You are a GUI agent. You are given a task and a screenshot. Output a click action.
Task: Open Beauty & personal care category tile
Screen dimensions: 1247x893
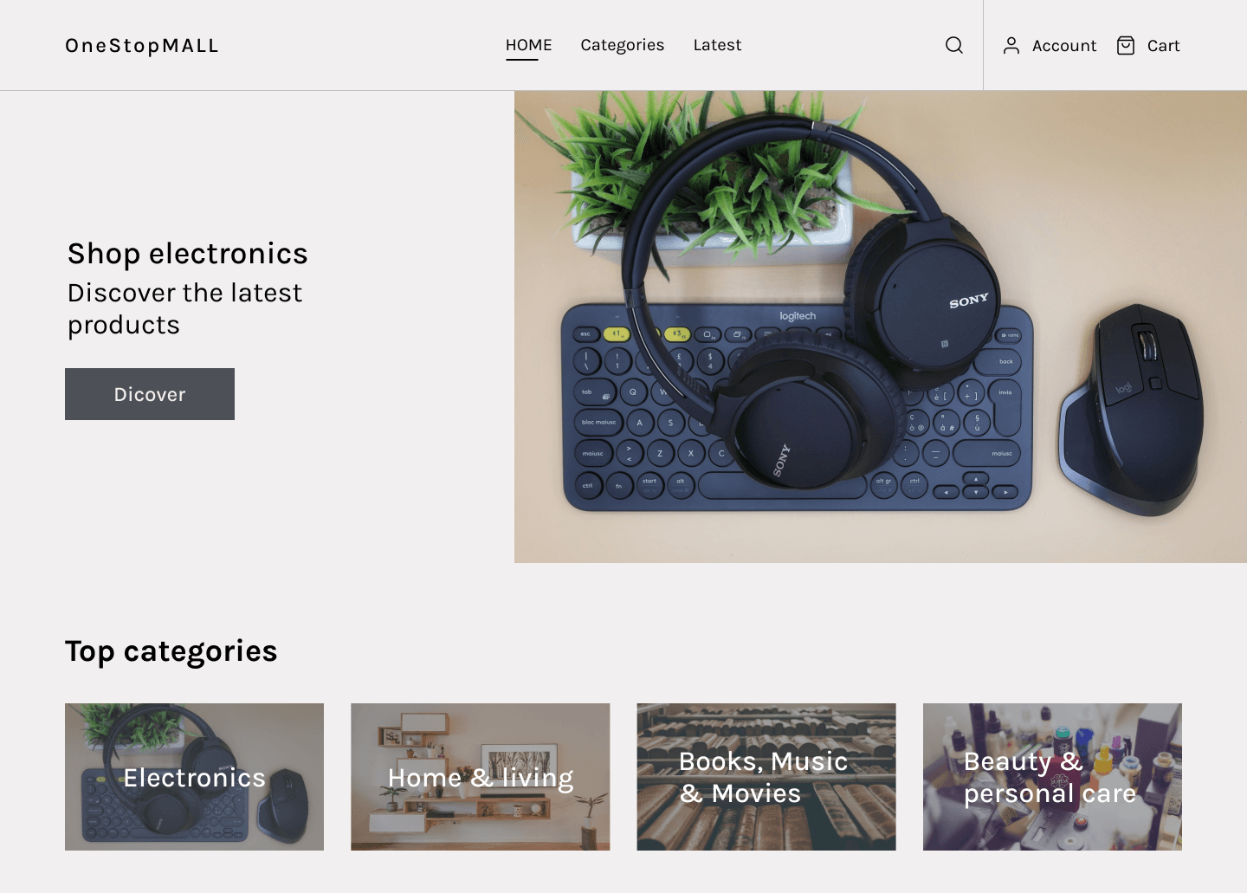1052,777
